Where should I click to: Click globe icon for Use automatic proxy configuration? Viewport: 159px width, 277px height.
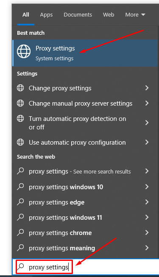point(20,142)
